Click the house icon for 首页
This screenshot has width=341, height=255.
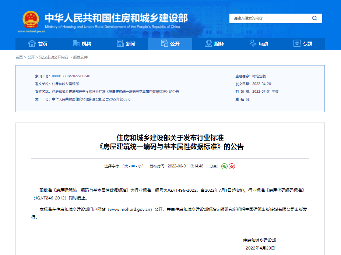click(32, 44)
